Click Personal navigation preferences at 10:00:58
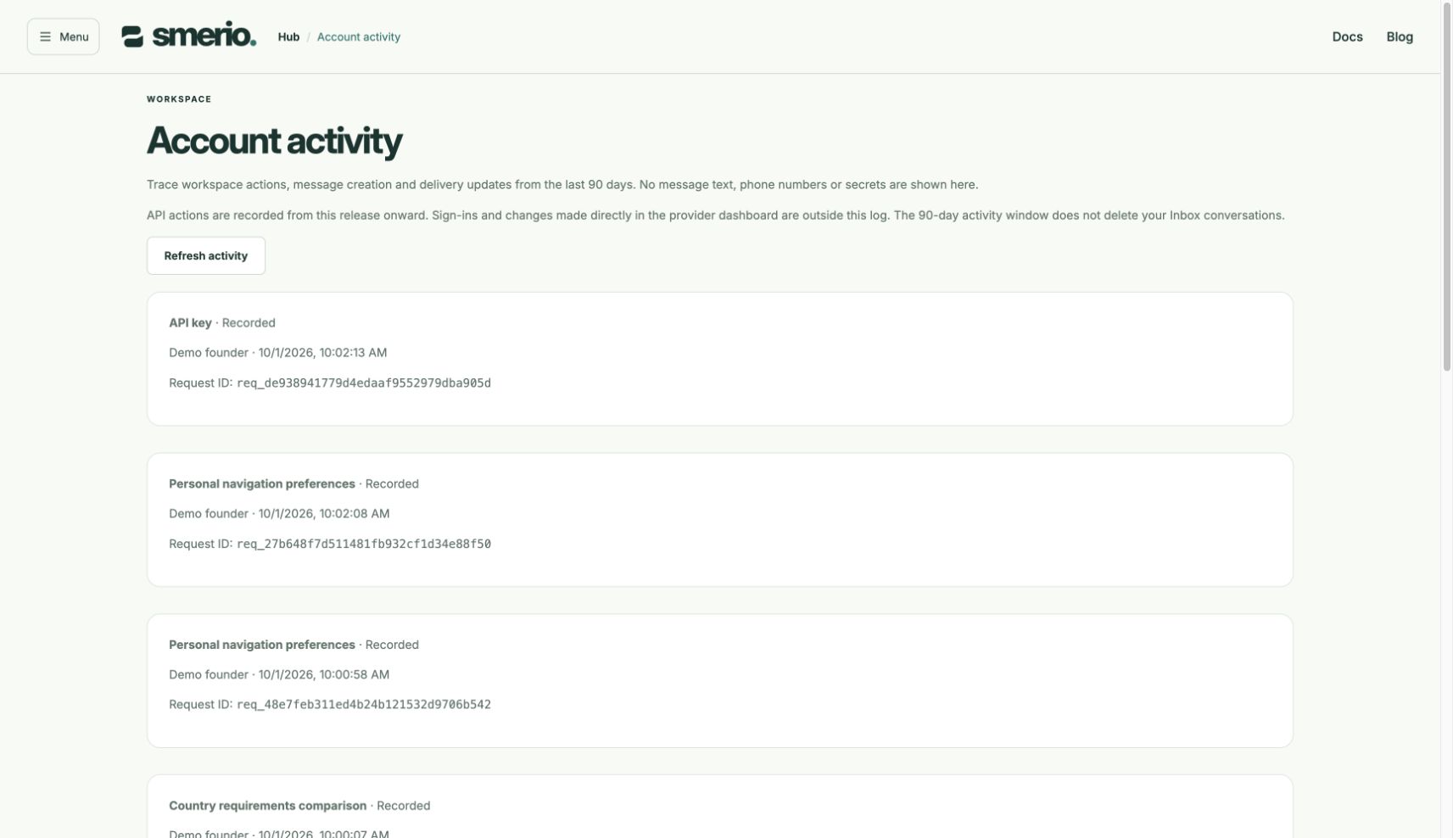The height and width of the screenshot is (838, 1453). tap(262, 645)
